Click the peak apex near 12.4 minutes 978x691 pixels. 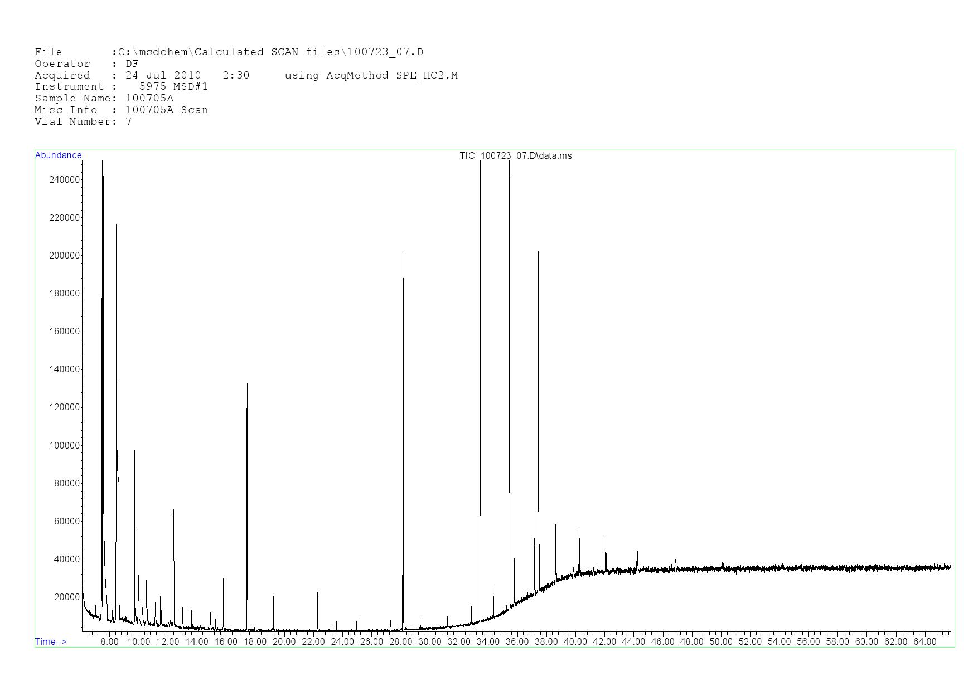(173, 510)
